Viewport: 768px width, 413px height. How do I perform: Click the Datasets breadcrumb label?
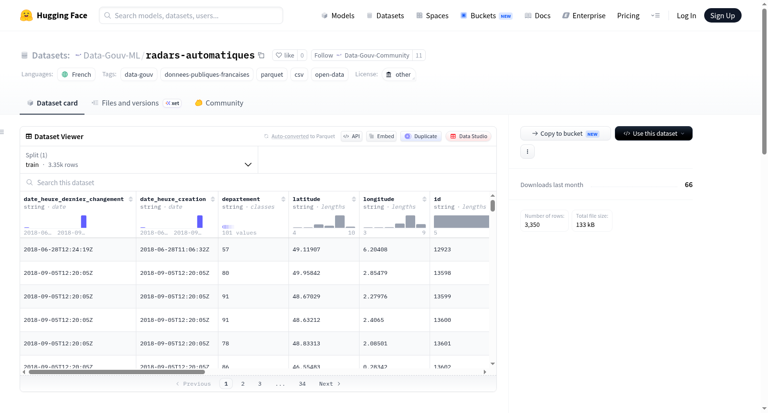coord(51,55)
